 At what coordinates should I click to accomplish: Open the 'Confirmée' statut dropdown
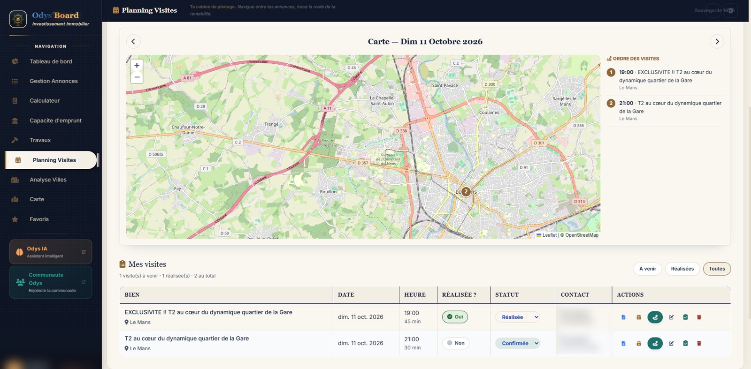tap(518, 344)
